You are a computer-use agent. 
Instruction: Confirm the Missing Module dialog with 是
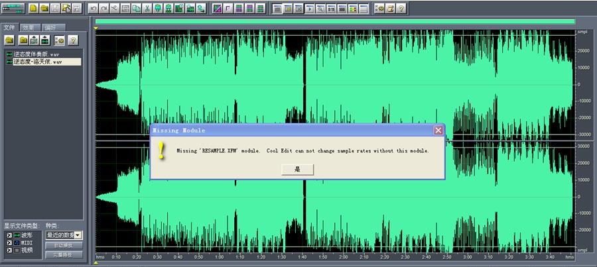click(298, 170)
